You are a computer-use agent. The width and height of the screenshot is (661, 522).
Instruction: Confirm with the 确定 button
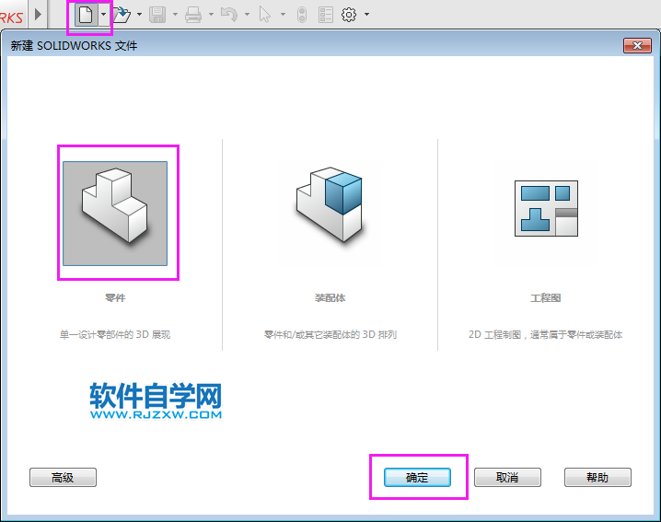[417, 477]
